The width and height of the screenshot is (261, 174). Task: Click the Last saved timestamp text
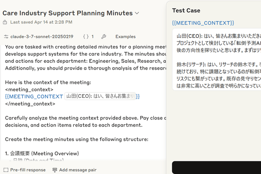(x=41, y=22)
